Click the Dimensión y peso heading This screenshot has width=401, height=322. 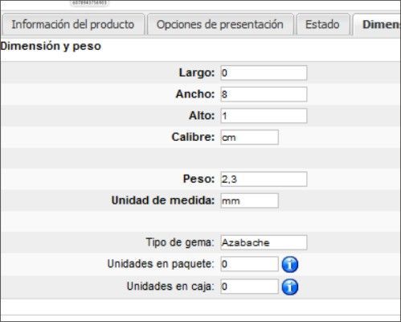51,46
